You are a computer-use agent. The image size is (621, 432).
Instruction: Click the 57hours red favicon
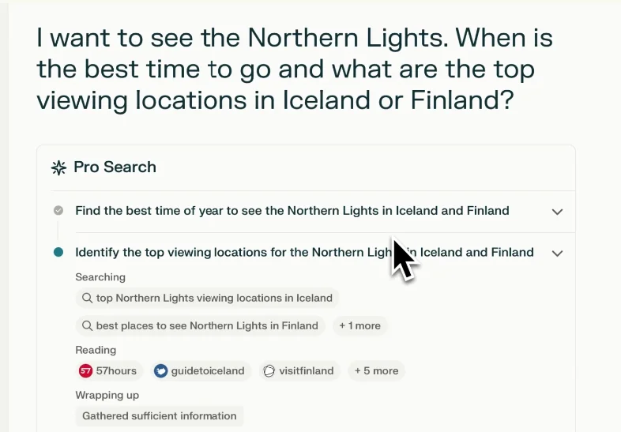(85, 371)
